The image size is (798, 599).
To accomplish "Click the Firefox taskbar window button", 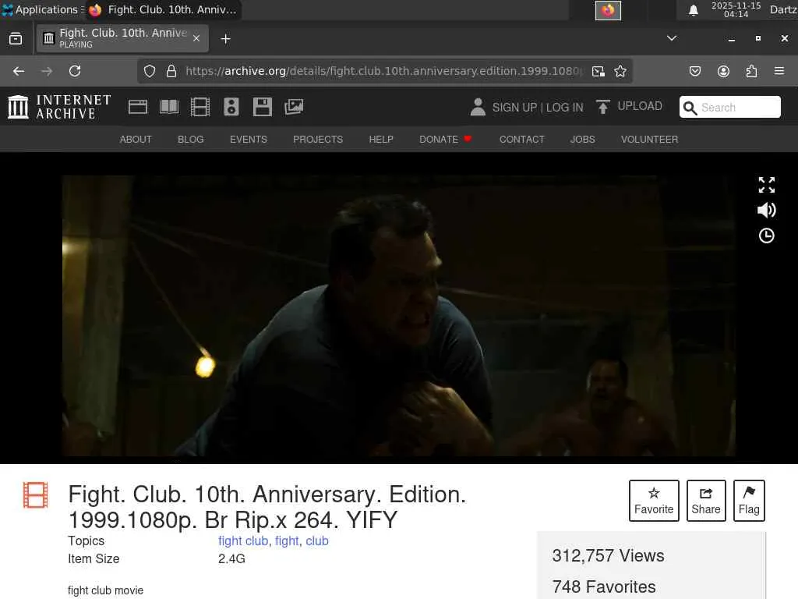I will (x=163, y=9).
